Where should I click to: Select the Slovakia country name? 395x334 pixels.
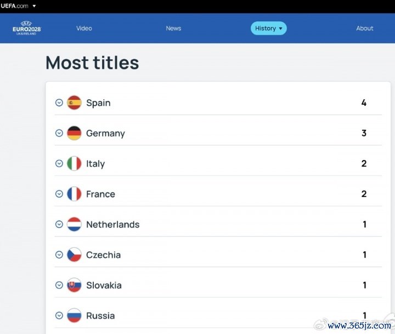point(104,285)
